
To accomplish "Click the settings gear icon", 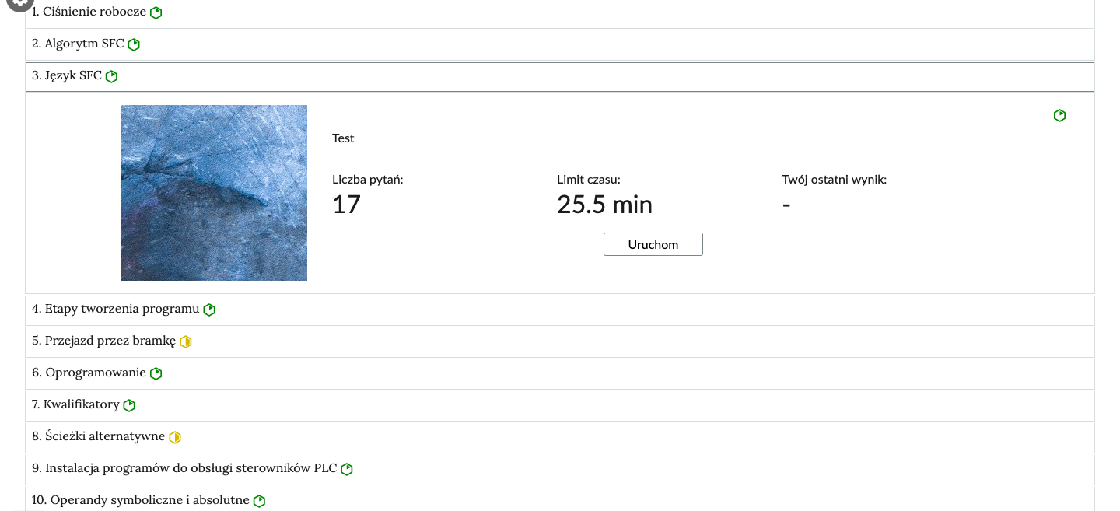I will tap(19, 4).
